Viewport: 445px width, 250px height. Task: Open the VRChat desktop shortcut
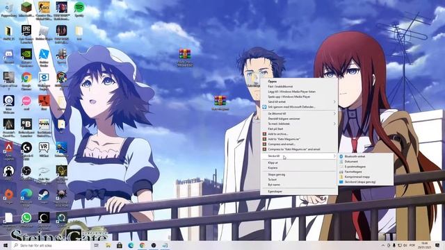tap(44, 150)
